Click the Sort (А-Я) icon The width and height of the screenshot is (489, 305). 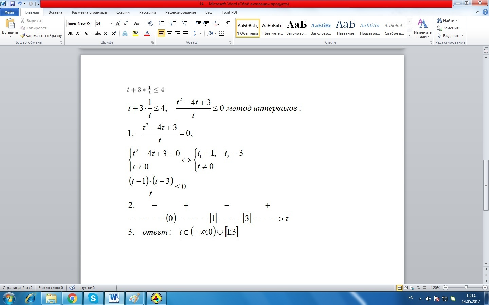(x=216, y=23)
